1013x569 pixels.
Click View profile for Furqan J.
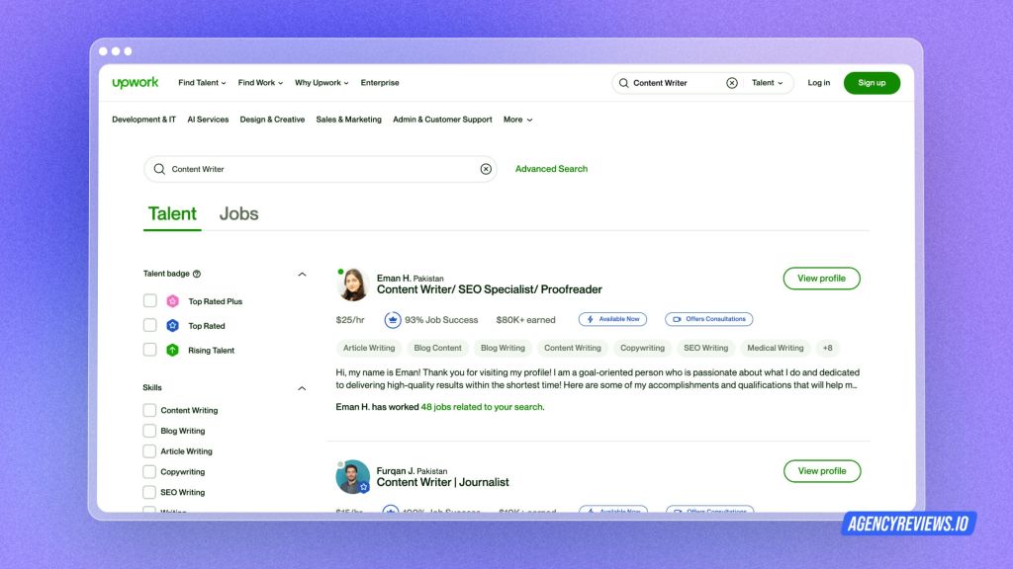pyautogui.click(x=821, y=471)
